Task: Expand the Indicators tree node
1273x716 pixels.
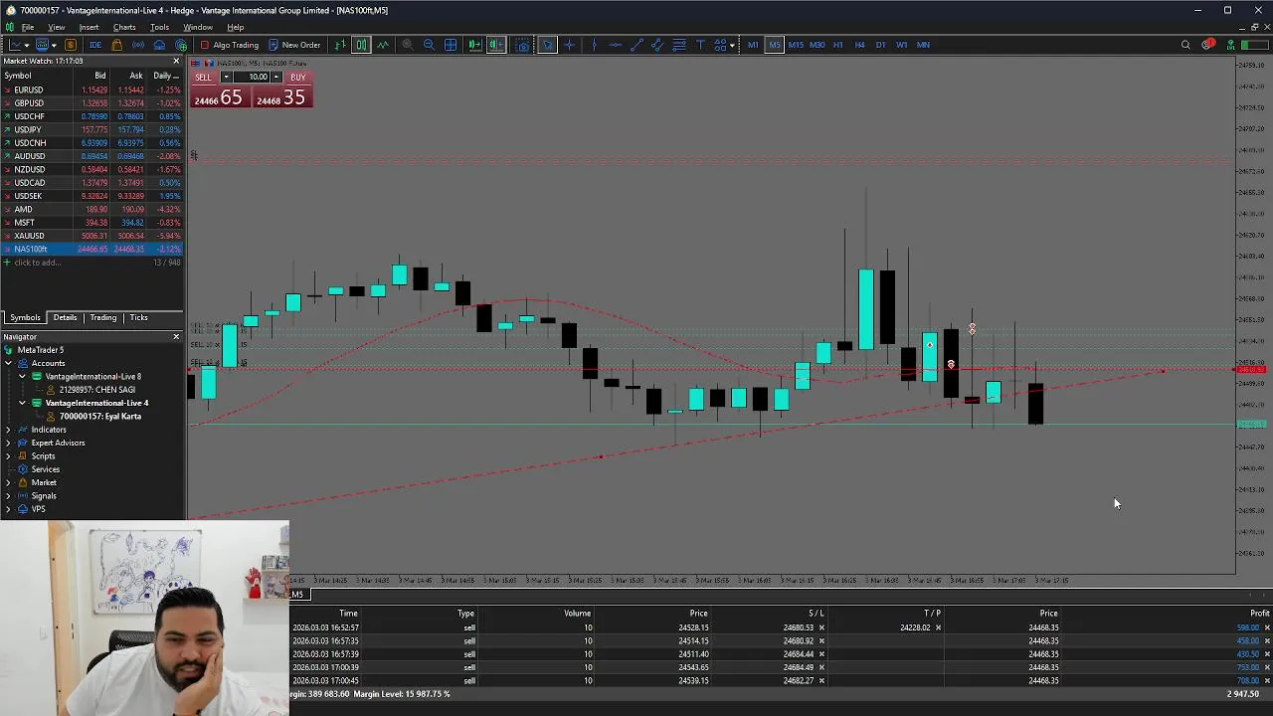Action: pyautogui.click(x=9, y=430)
